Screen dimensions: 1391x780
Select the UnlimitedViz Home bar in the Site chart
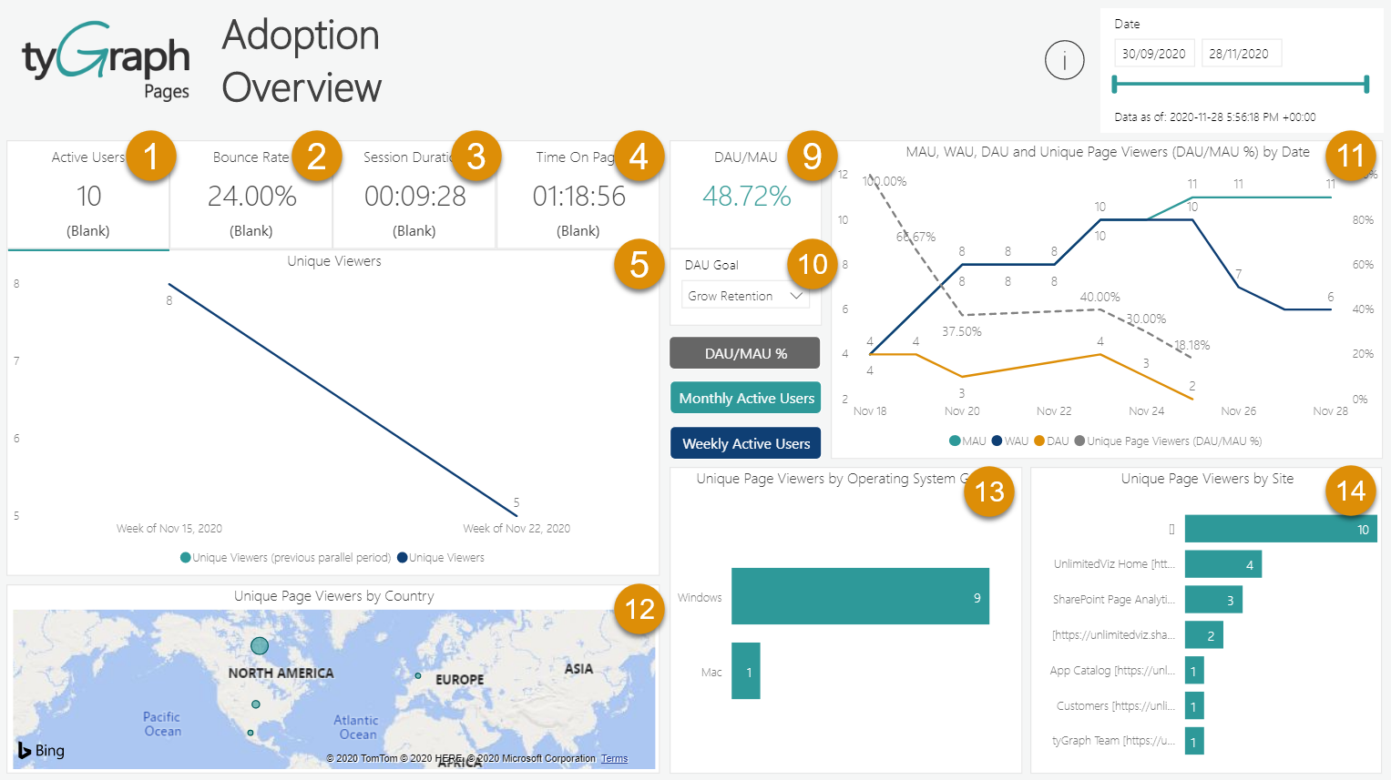(x=1222, y=563)
